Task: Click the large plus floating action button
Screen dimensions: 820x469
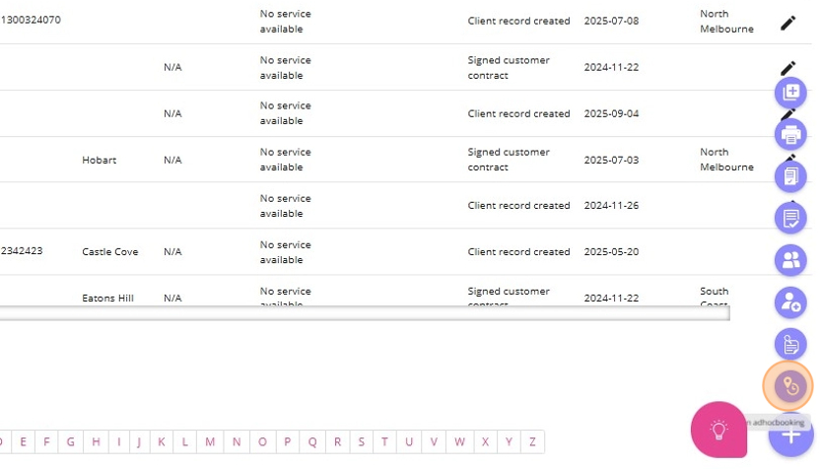Action: pyautogui.click(x=792, y=435)
